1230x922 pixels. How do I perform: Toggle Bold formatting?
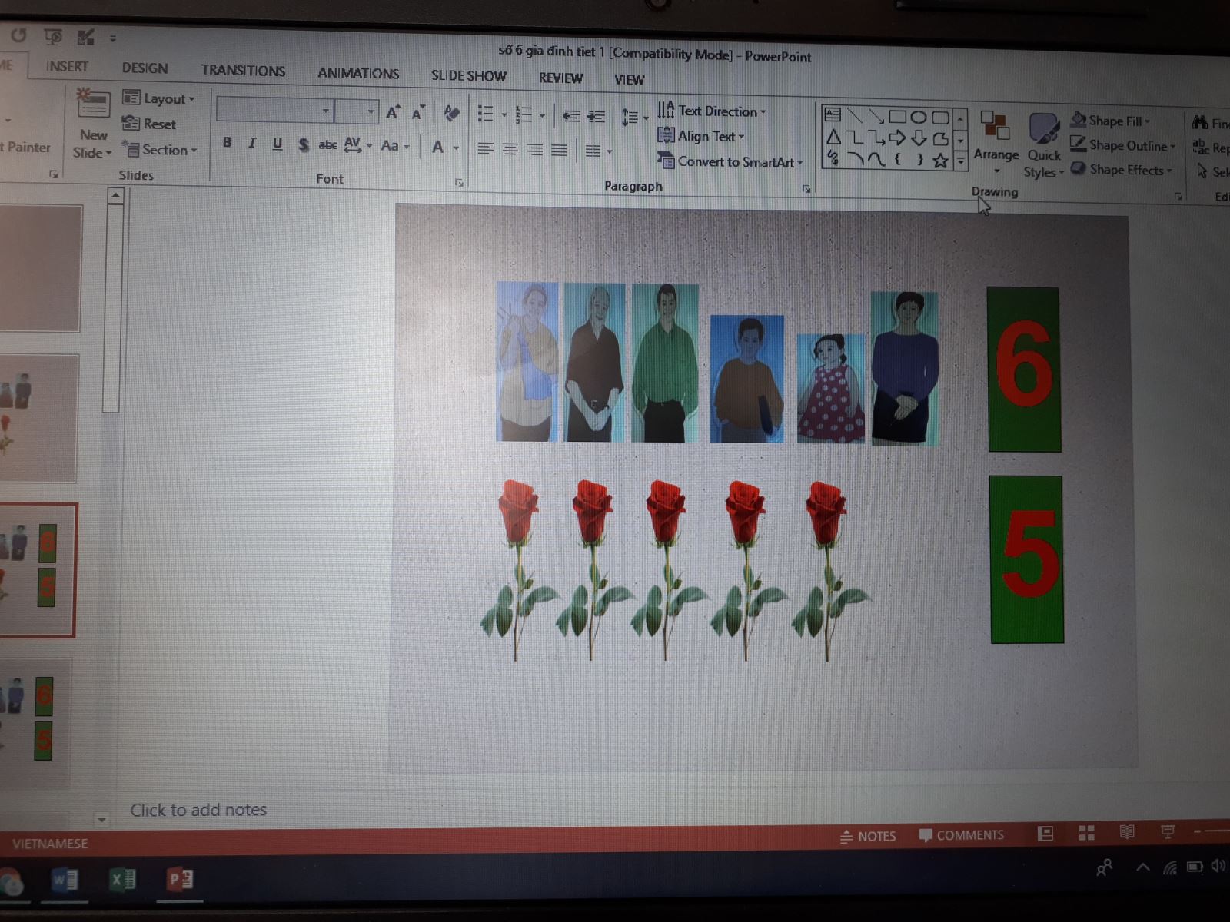point(227,143)
